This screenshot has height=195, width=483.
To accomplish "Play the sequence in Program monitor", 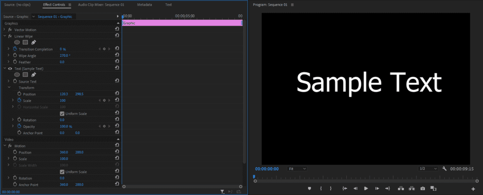I will pyautogui.click(x=366, y=188).
